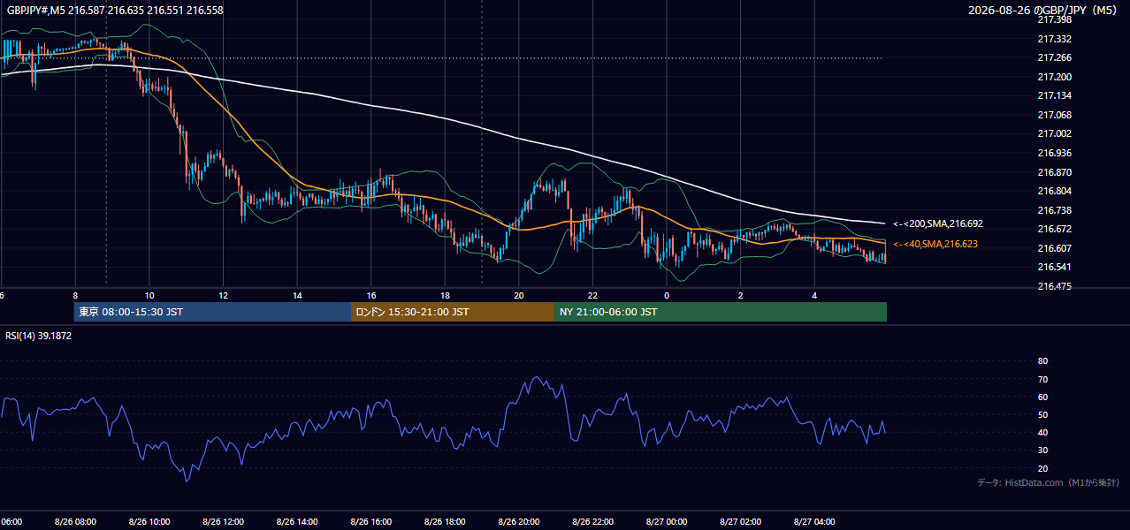Click price axis value 216.541

click(x=1054, y=267)
